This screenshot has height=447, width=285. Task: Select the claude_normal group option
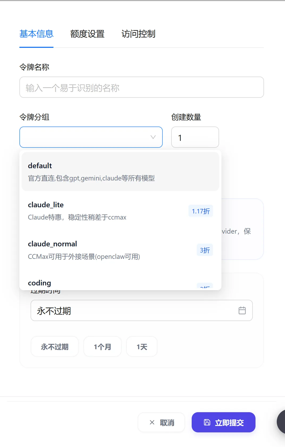coord(120,250)
